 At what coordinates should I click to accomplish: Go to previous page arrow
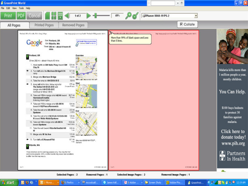pyautogui.click(x=67, y=16)
